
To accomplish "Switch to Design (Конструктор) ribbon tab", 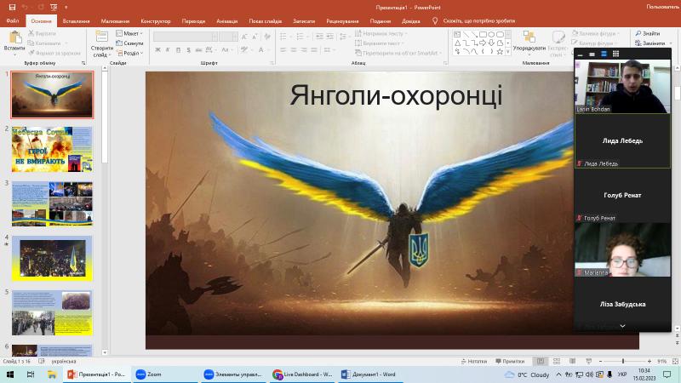I will click(156, 20).
